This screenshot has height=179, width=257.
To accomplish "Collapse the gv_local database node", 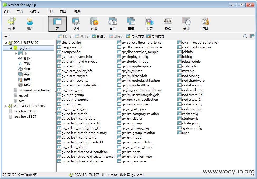I will click(11, 48).
